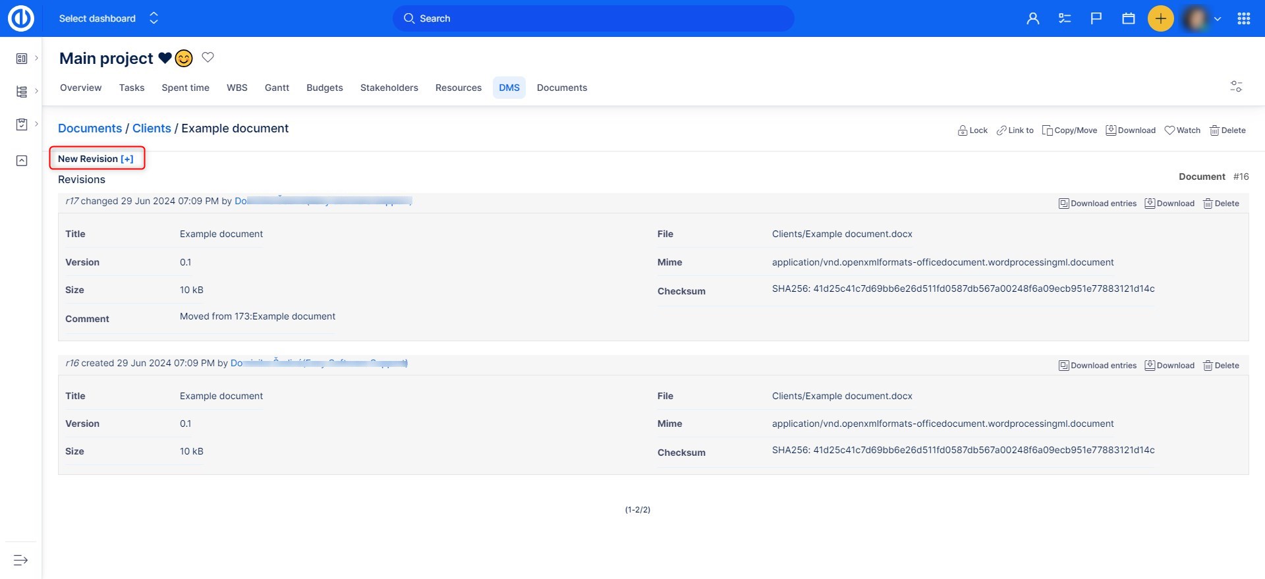
Task: Navigate to Clients breadcrumb link
Action: pos(152,128)
